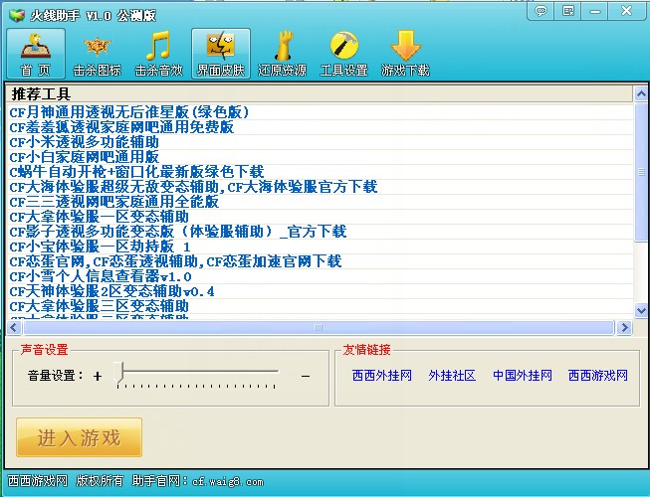Image resolution: width=650 pixels, height=497 pixels.
Task: Click the vertical scrollbar down arrow
Action: pyautogui.click(x=641, y=310)
